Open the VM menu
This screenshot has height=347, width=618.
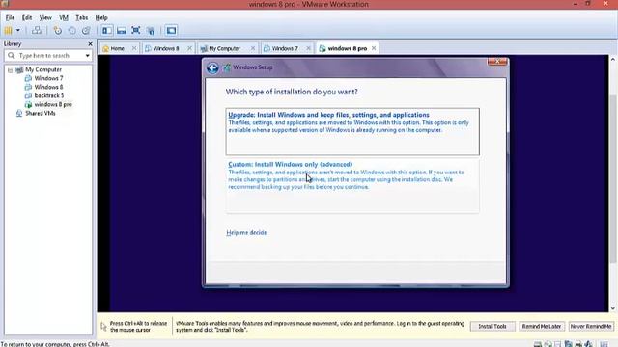pos(64,17)
